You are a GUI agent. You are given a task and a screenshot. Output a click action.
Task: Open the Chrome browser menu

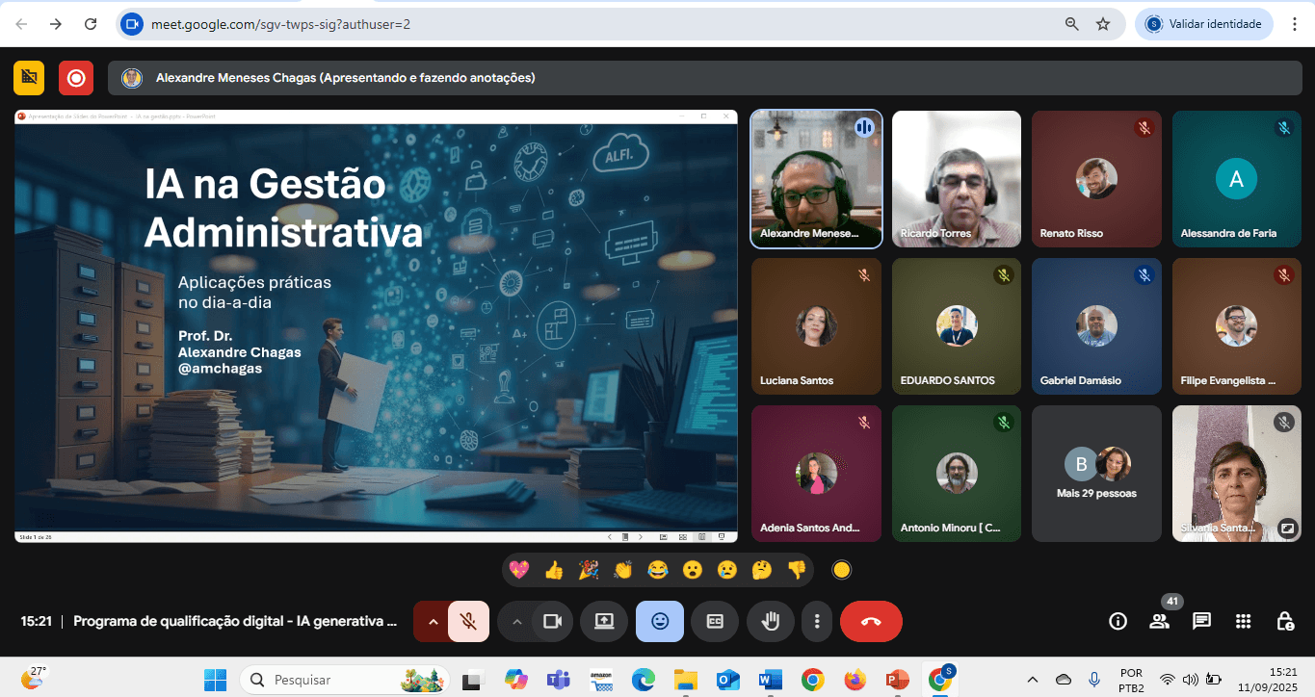click(1295, 23)
